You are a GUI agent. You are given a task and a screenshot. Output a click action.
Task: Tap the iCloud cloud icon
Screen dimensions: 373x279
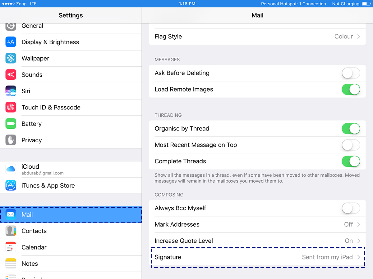[11, 169]
